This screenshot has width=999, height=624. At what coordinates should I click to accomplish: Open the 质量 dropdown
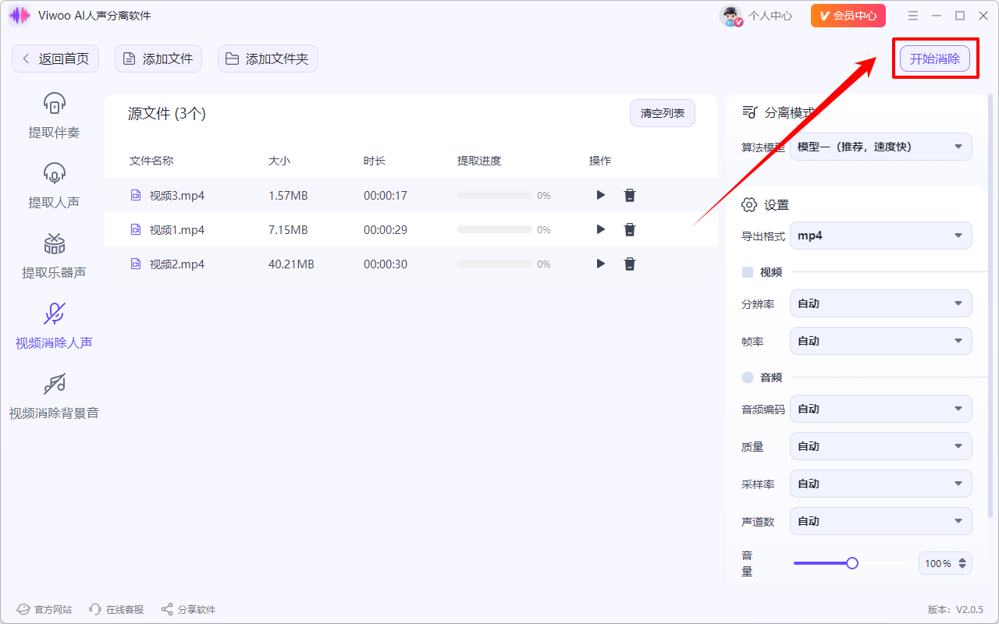coord(881,446)
